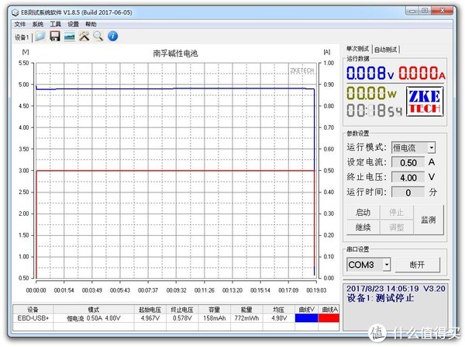Click the status text 设备1: 测试停止
This screenshot has height=347, width=465.
pyautogui.click(x=381, y=298)
